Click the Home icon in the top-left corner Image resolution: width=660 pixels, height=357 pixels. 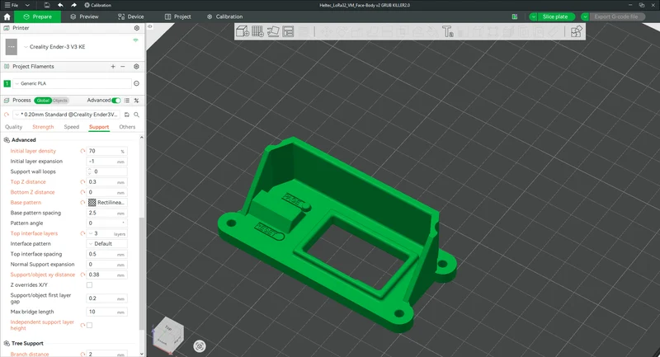pos(7,16)
